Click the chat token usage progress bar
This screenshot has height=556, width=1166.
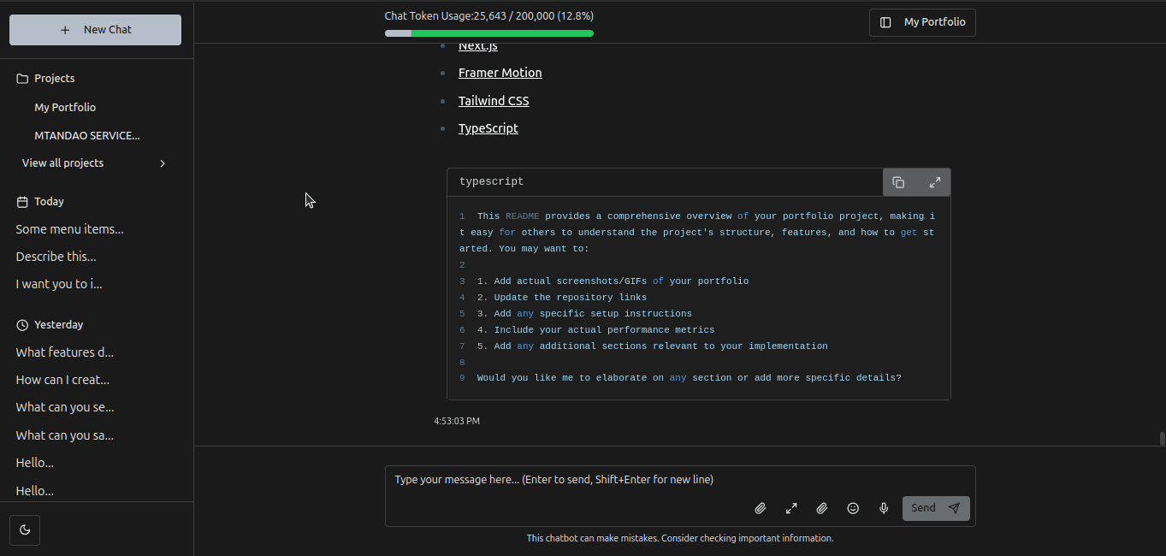tap(488, 33)
